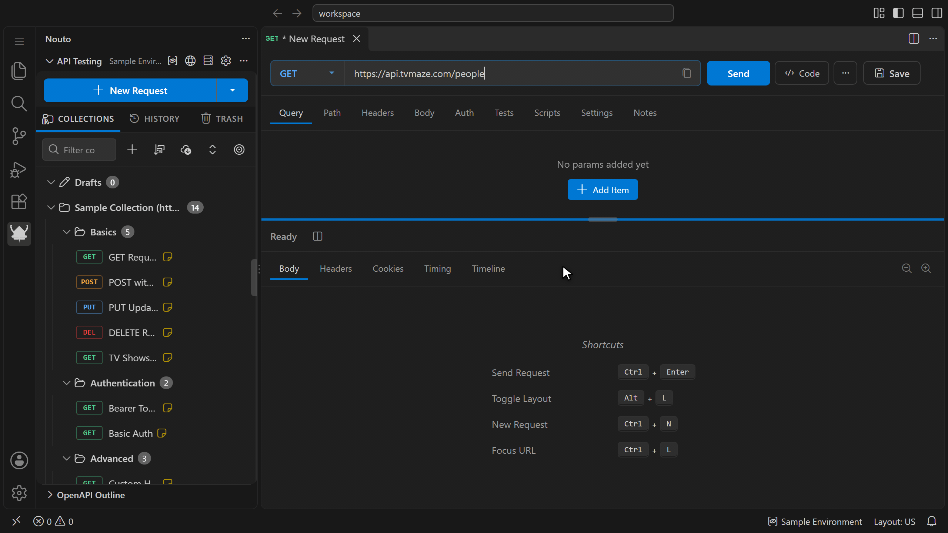Click the Filter collections search box

79,150
